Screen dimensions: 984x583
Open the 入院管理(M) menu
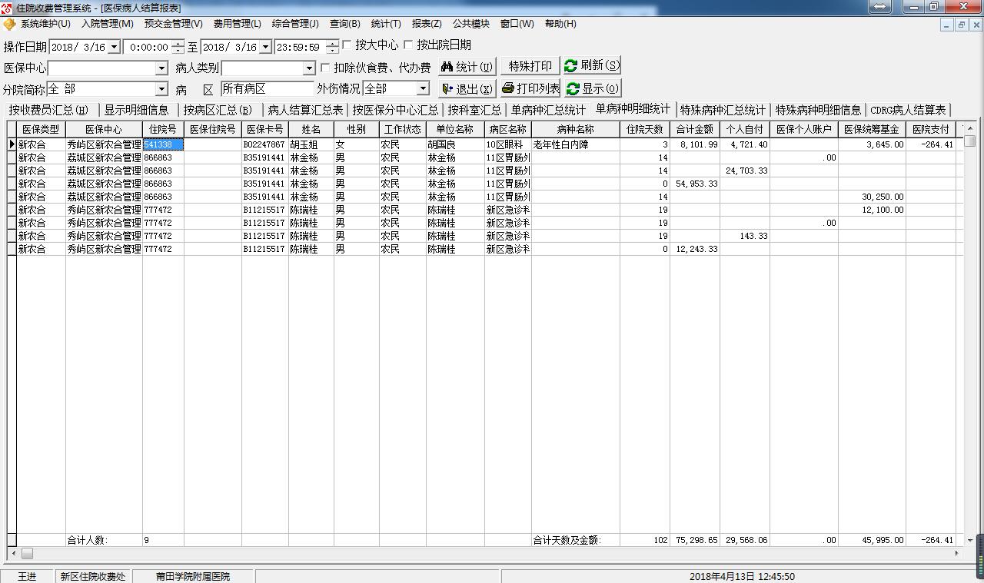(x=108, y=24)
